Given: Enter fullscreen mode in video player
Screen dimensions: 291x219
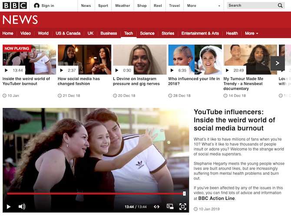Looking at the screenshot, I should click(183, 206).
